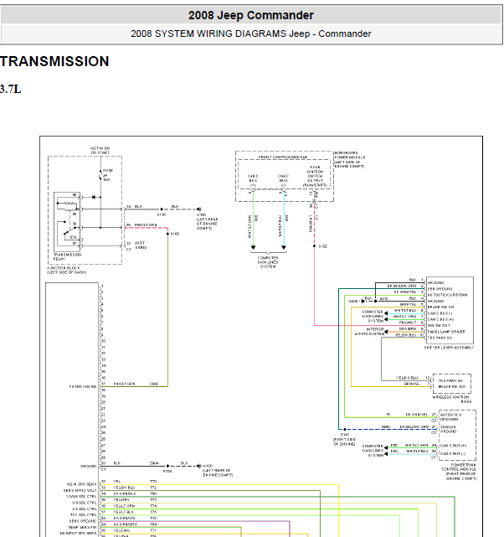This screenshot has width=504, height=537.
Task: Click "PANEL LAMP DRIVER" pin label
Action: pyautogui.click(x=446, y=332)
